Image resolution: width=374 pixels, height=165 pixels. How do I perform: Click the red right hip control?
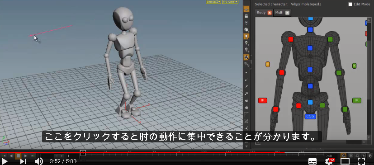click(x=298, y=106)
